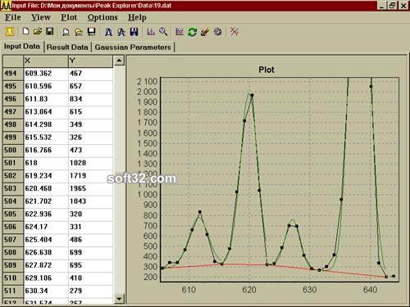Open the Help menu
Viewport: 410px width, 307px height.
click(x=137, y=17)
